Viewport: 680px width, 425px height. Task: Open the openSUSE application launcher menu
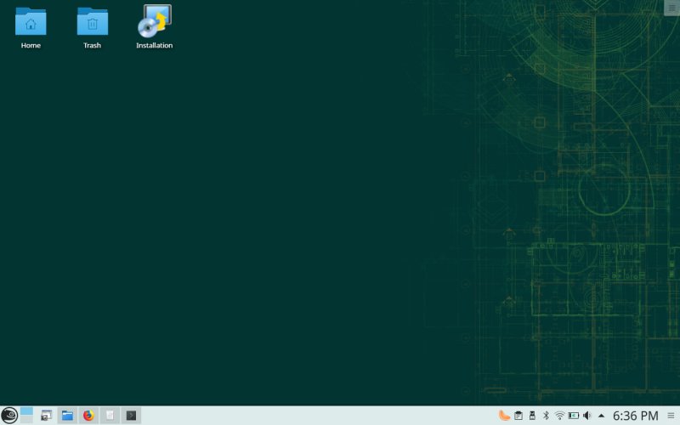[9, 416]
